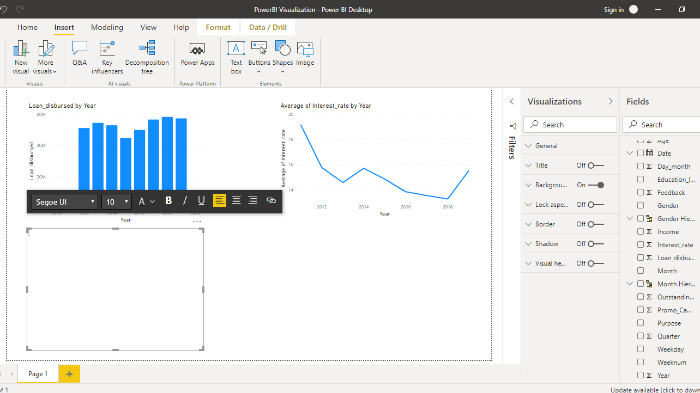700x393 pixels.
Task: Align text center
Action: point(236,201)
